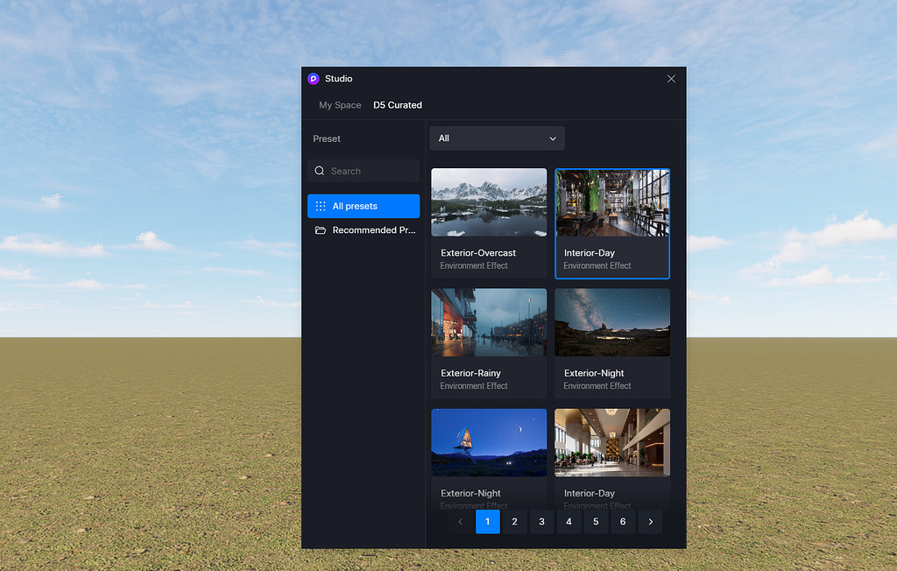The height and width of the screenshot is (571, 897).
Task: Go to next page with right arrow
Action: pyautogui.click(x=650, y=522)
